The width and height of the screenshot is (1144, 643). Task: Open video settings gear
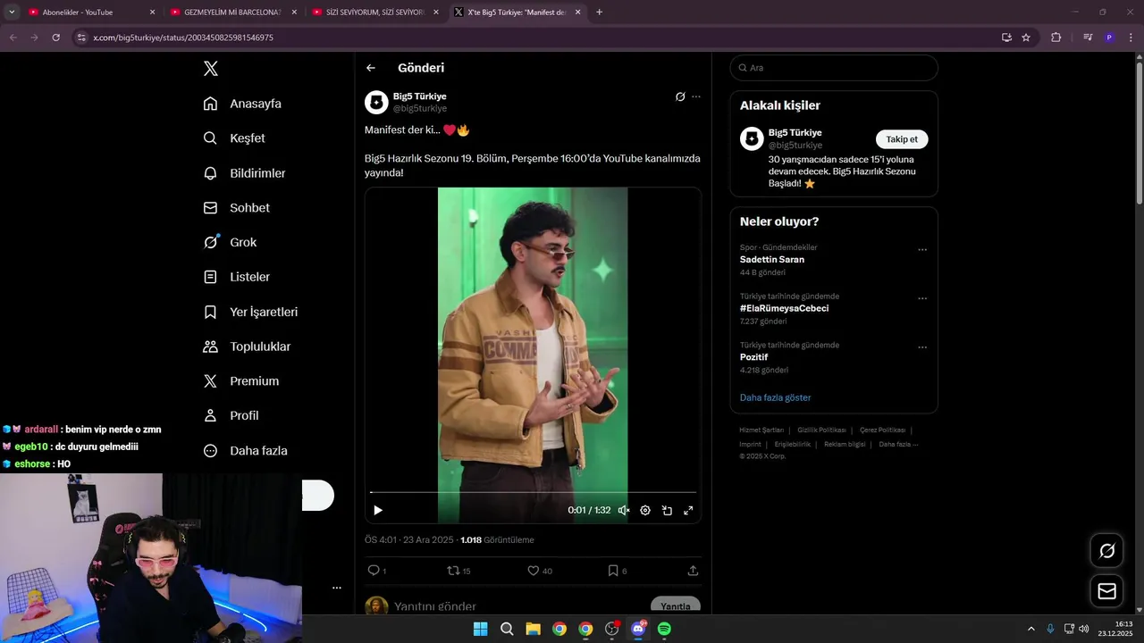pos(645,511)
